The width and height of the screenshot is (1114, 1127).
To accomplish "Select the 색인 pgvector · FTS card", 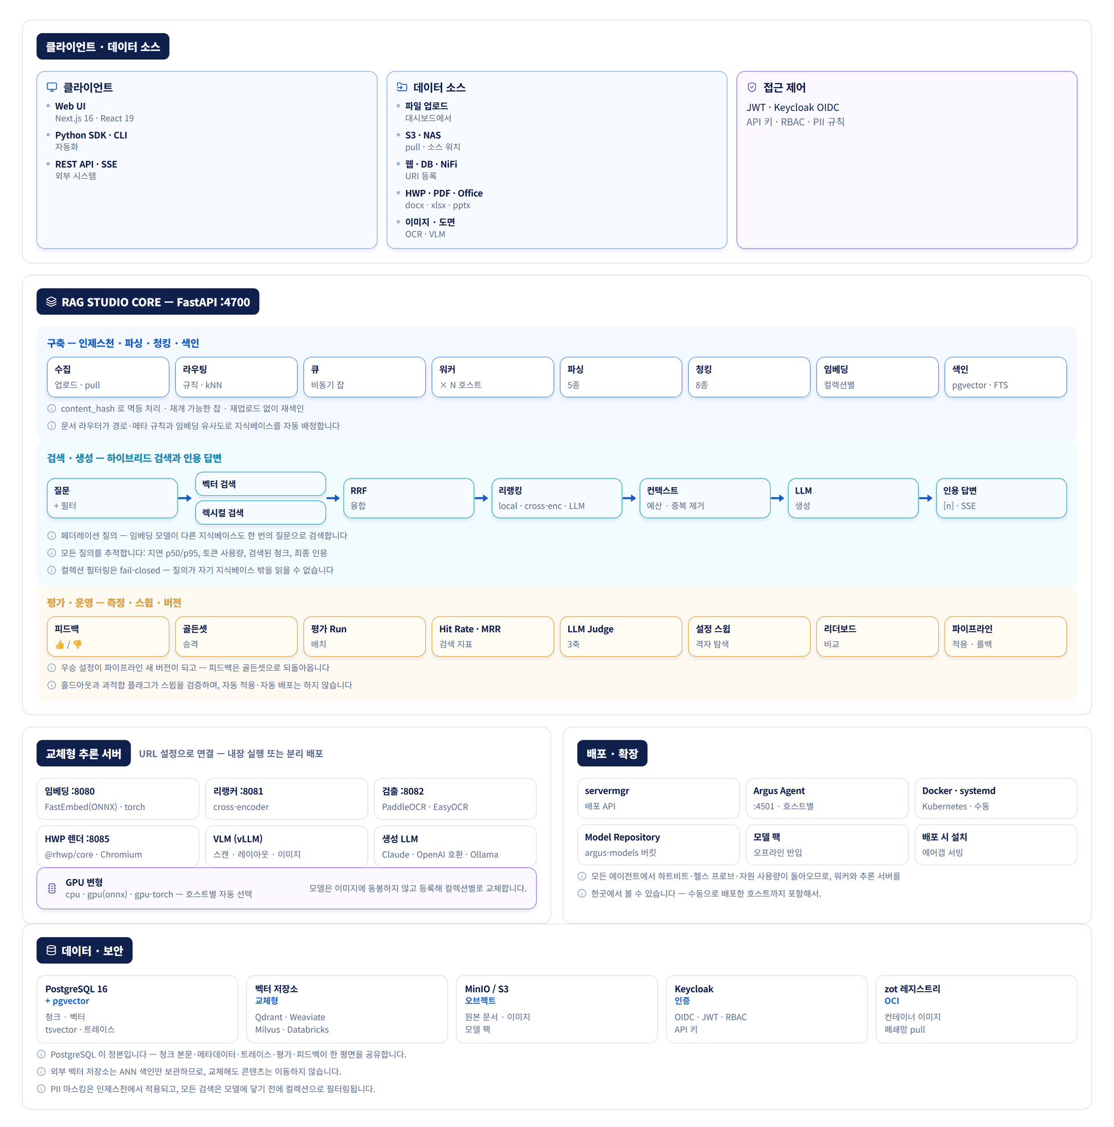I will pyautogui.click(x=1006, y=377).
